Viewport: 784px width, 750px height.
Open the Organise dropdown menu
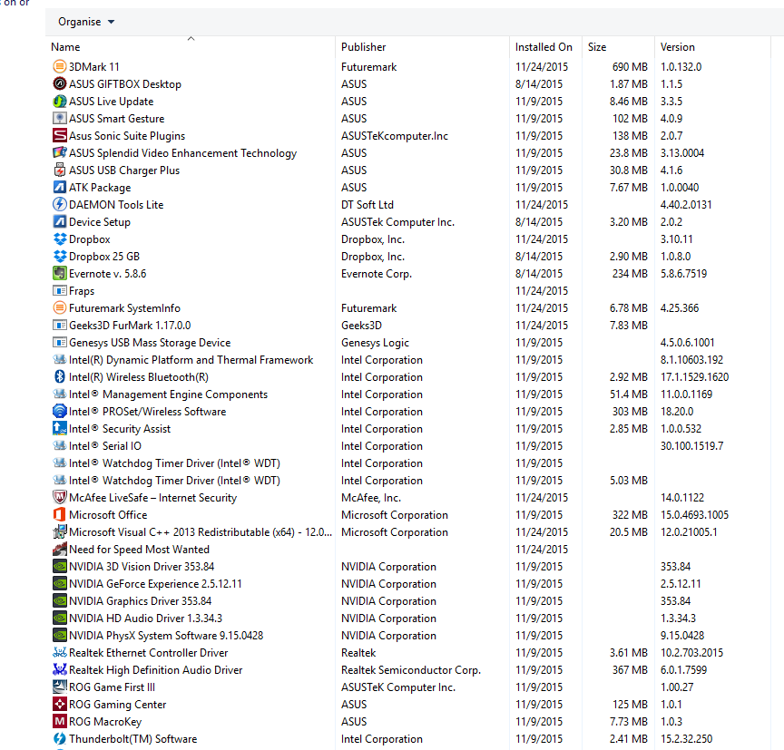click(x=86, y=22)
